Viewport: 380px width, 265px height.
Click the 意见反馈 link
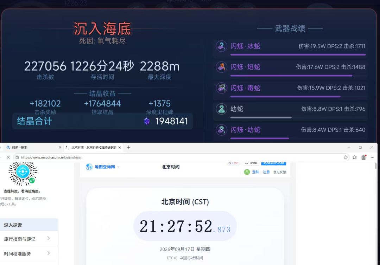(x=280, y=172)
